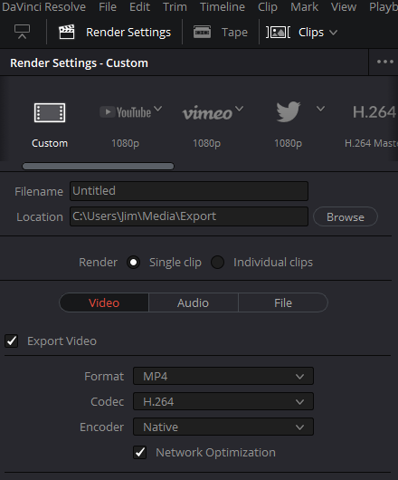Select the Individual clips radio button
This screenshot has height=480, width=398.
(218, 263)
